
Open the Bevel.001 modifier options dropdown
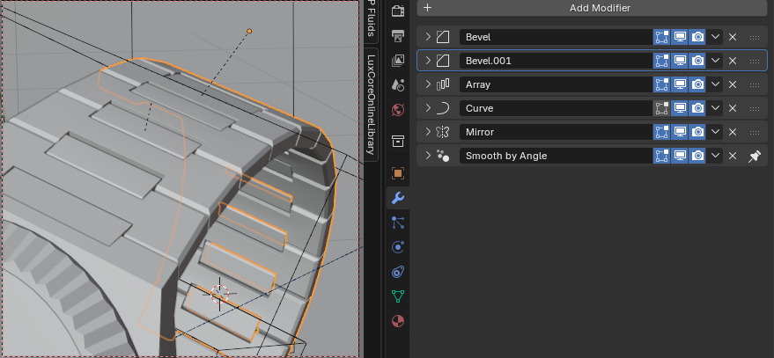[716, 61]
